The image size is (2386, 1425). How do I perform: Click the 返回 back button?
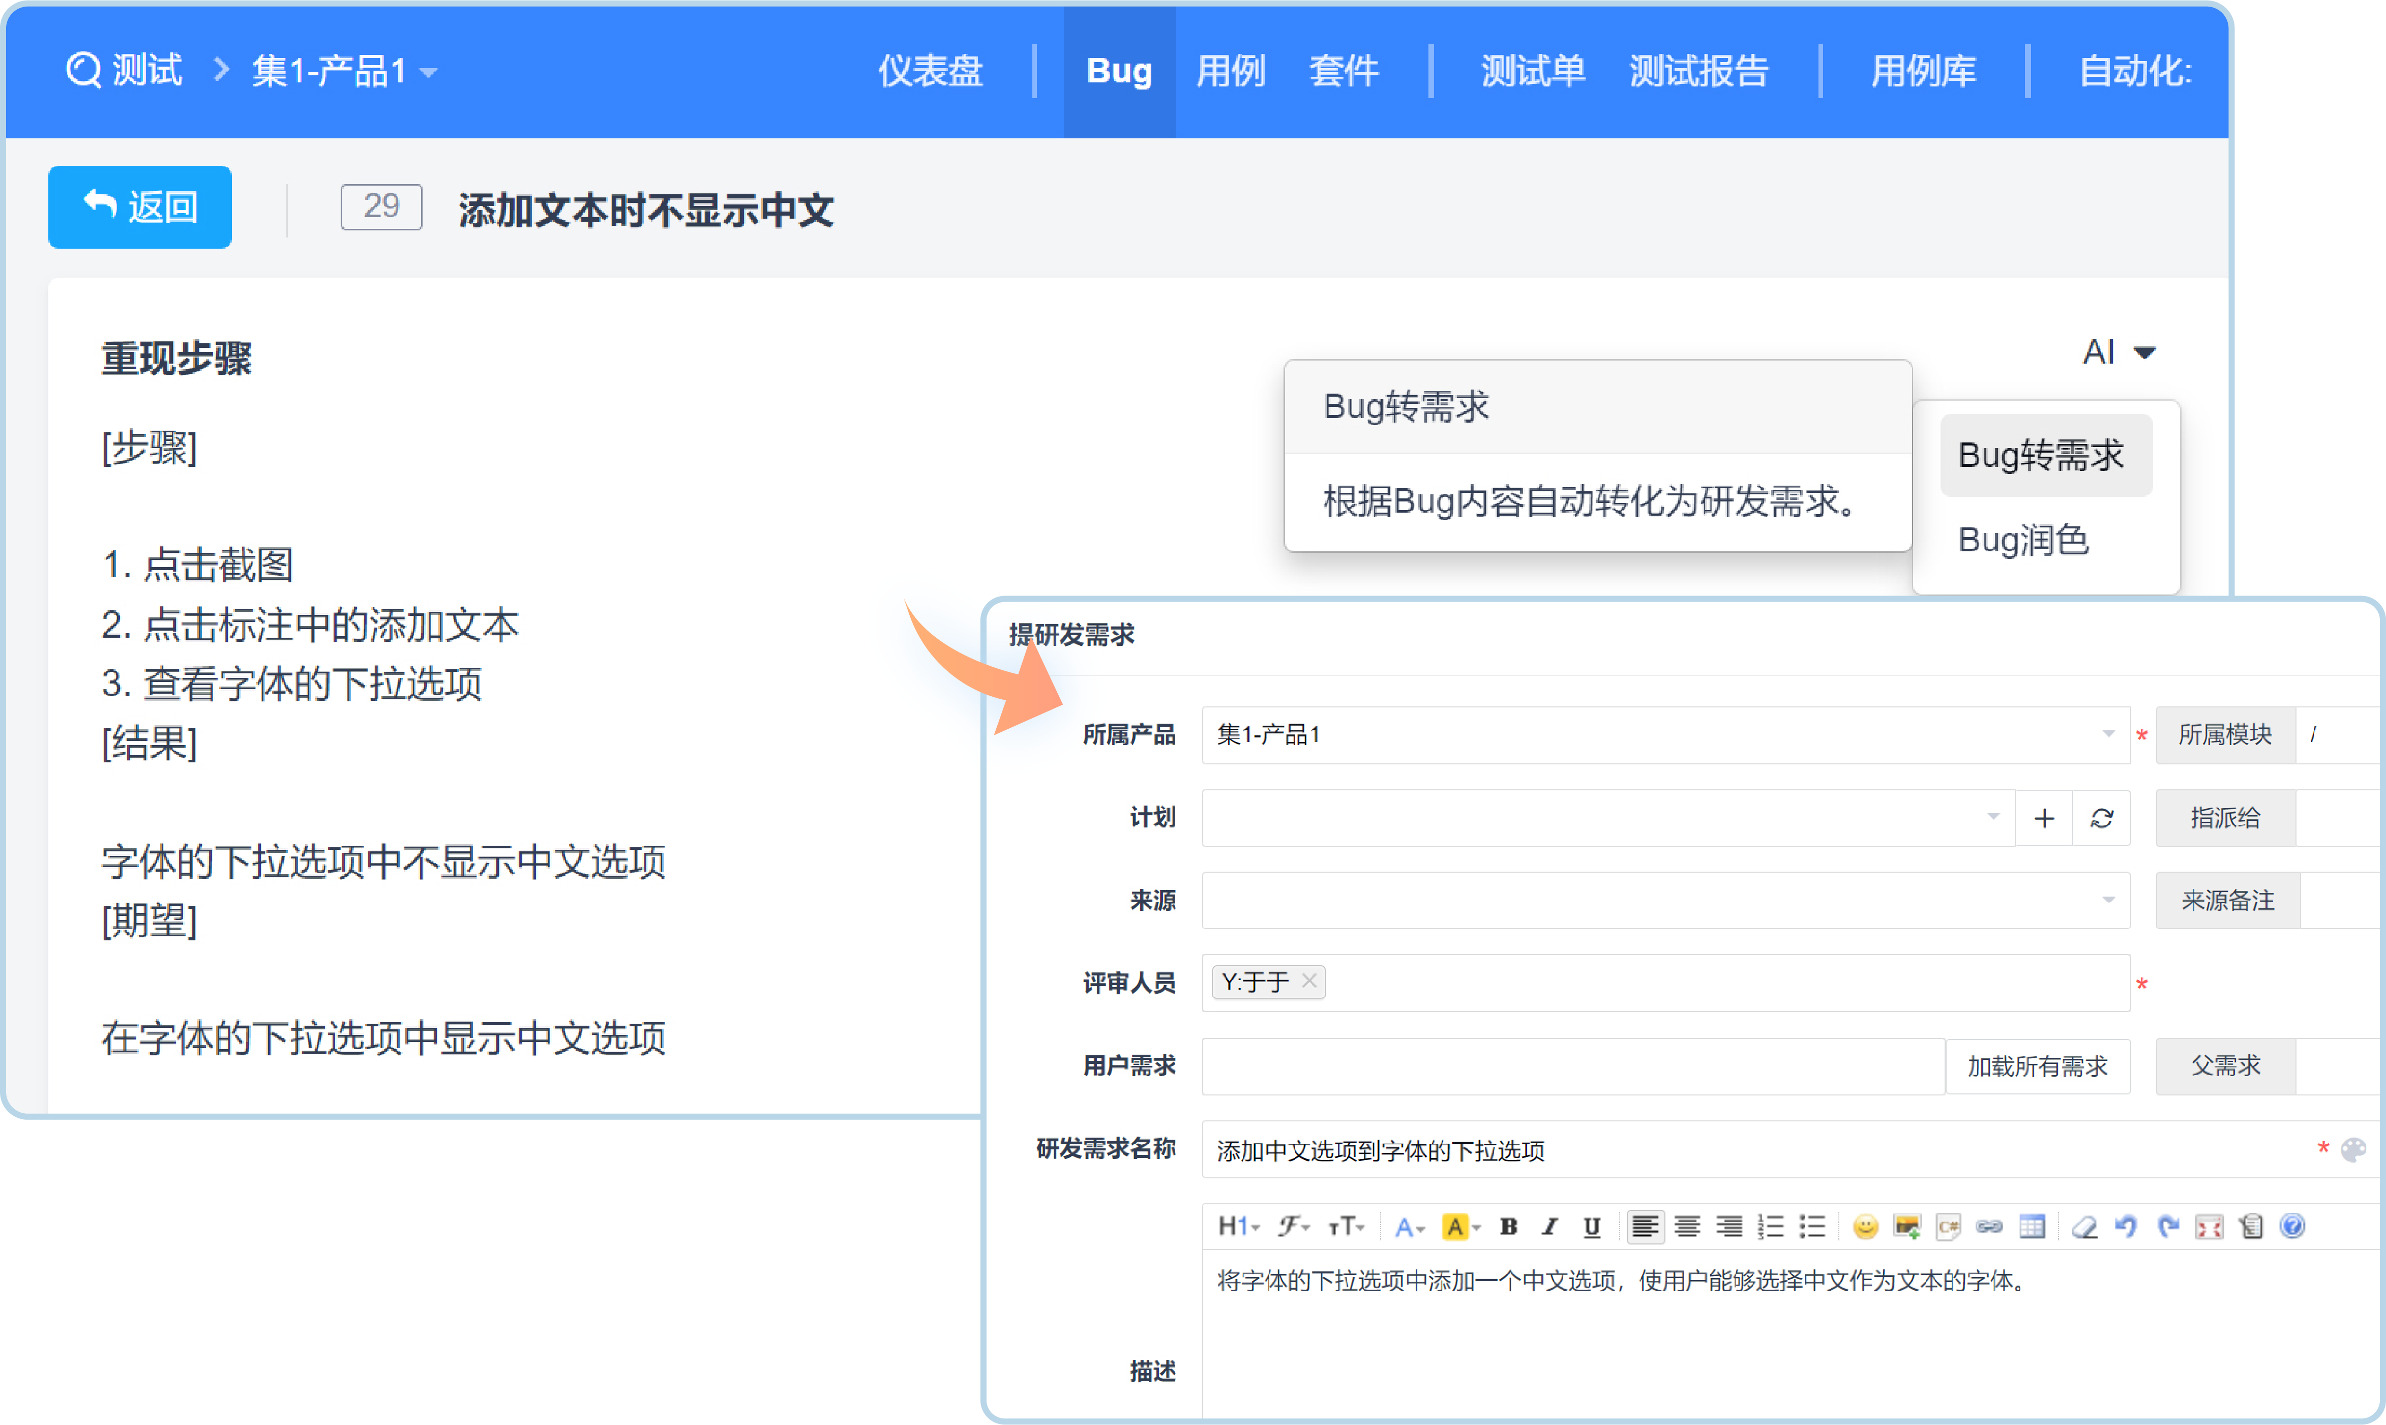pos(140,206)
